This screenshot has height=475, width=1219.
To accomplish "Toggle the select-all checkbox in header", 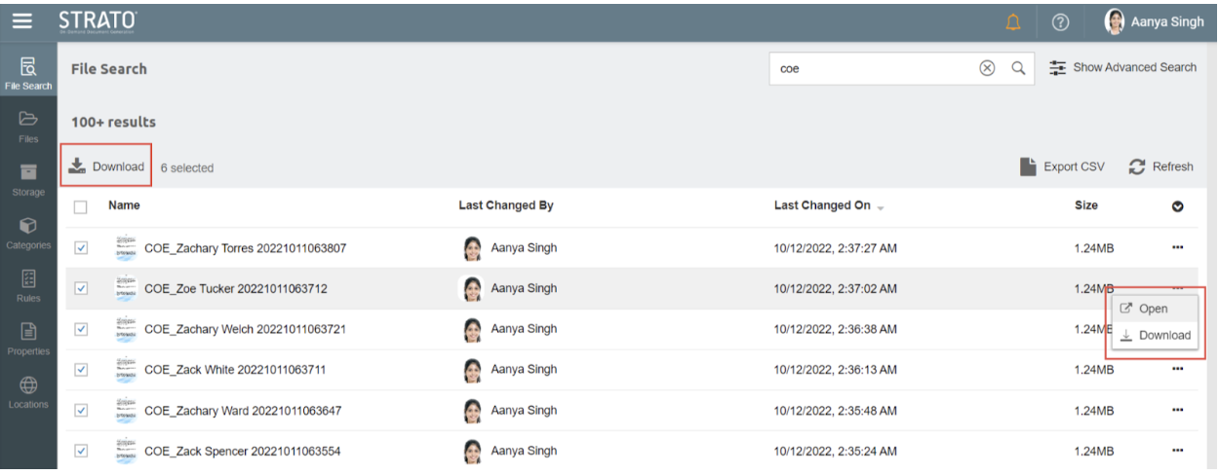I will pyautogui.click(x=82, y=206).
